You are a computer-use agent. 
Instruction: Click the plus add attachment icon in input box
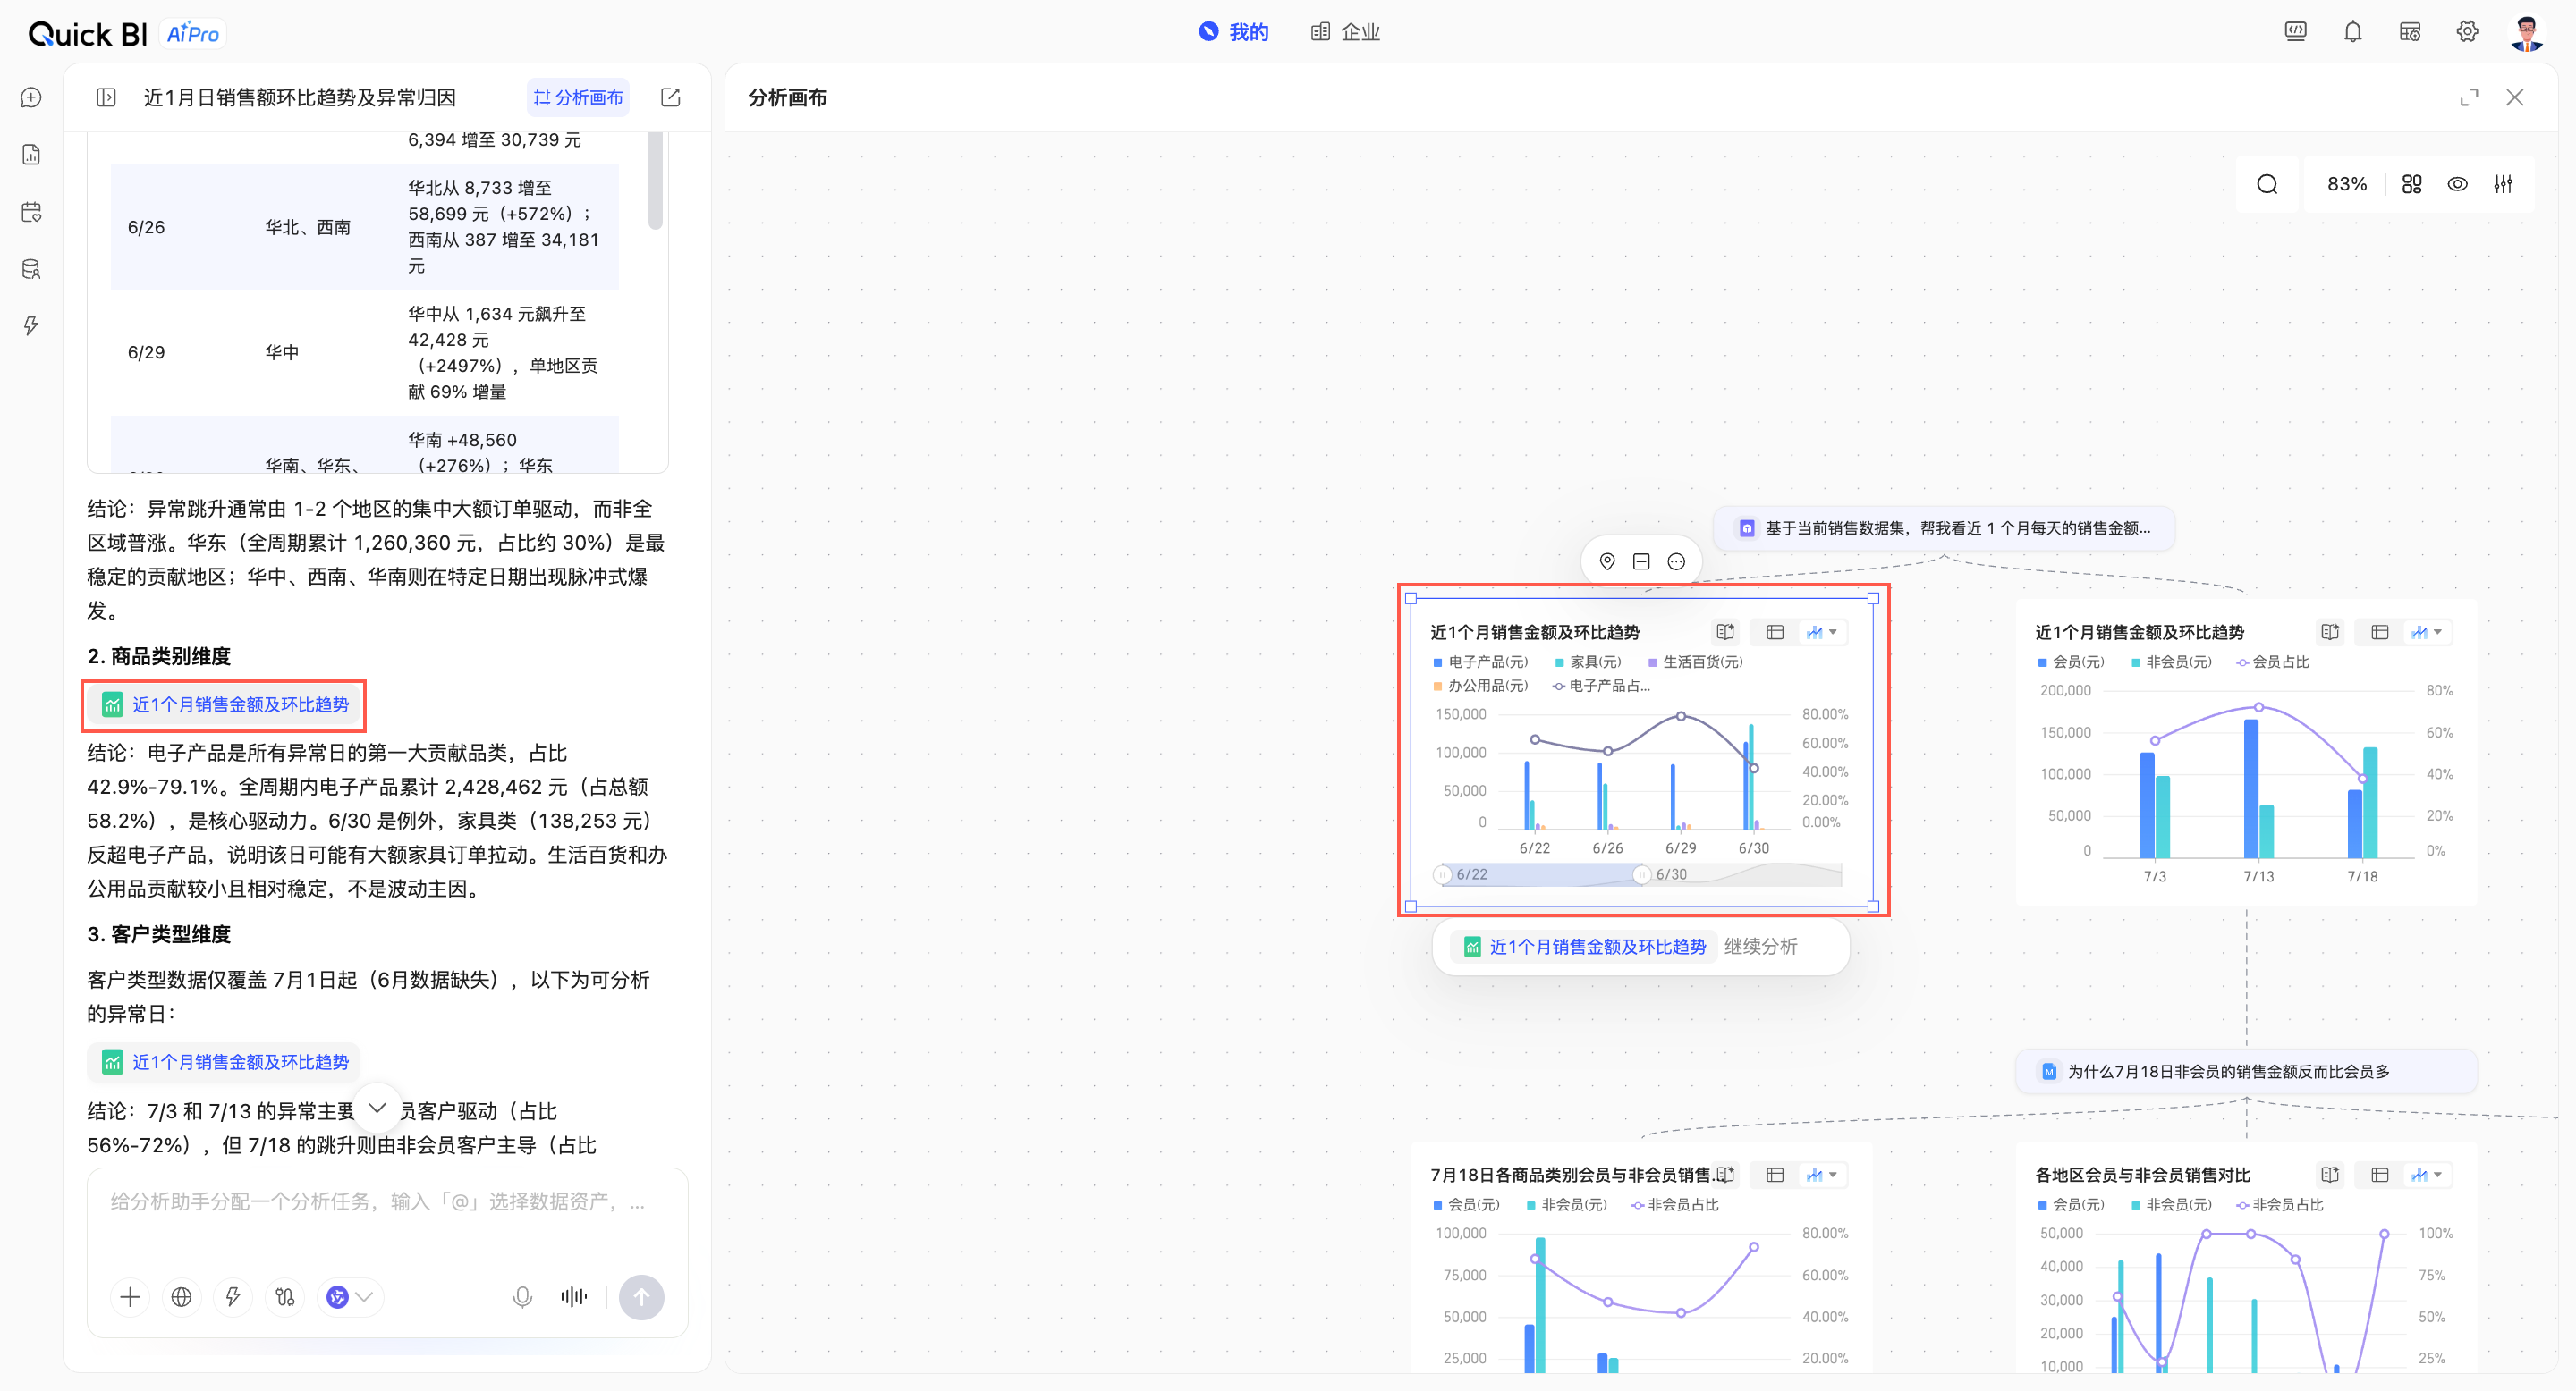(x=130, y=1297)
